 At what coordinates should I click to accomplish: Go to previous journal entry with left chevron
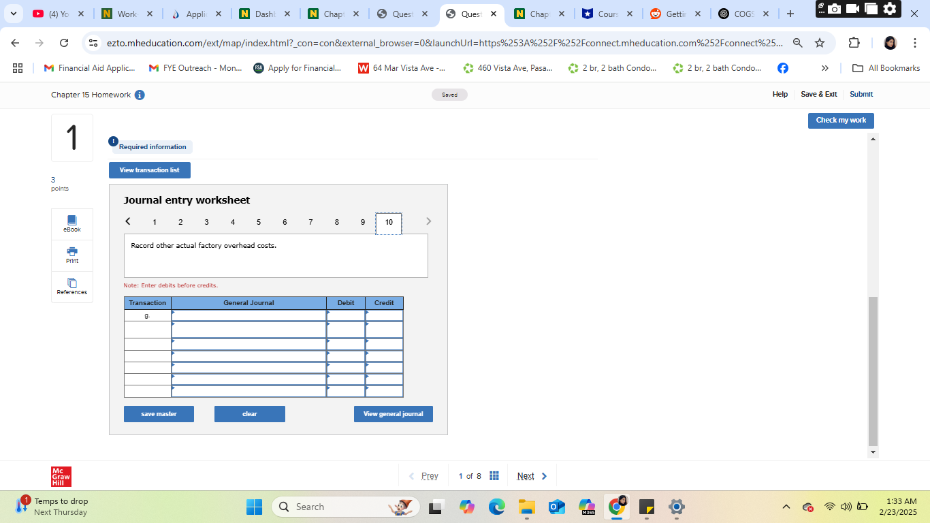128,221
